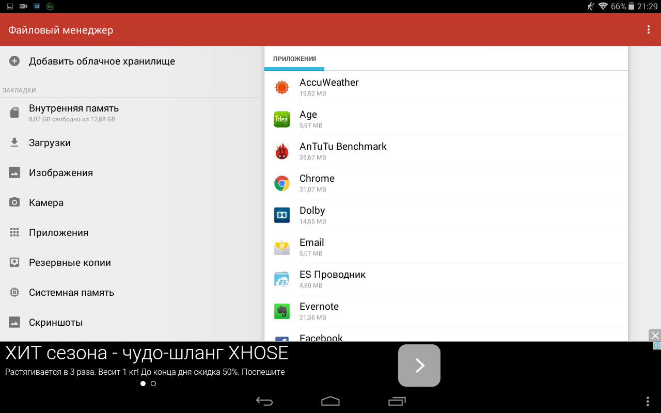Select the Evernote app name
The image size is (661, 413).
[x=319, y=307]
